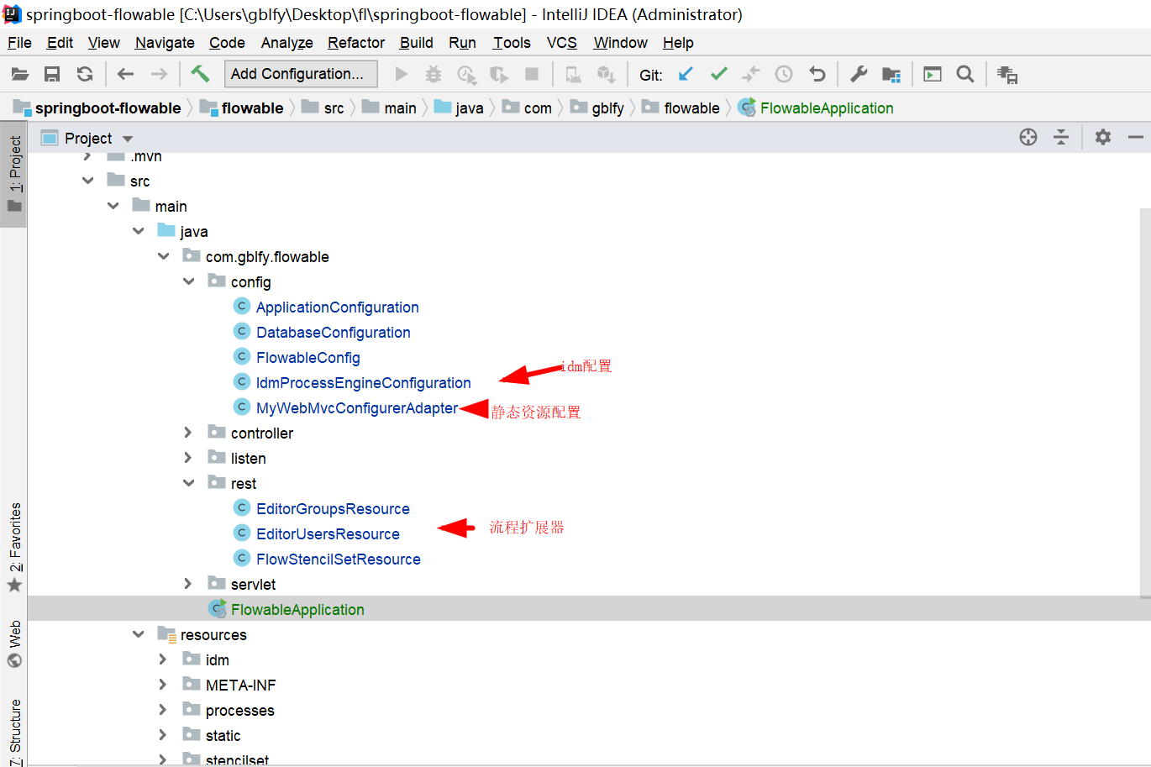
Task: Collapse the main folder
Action: [113, 206]
